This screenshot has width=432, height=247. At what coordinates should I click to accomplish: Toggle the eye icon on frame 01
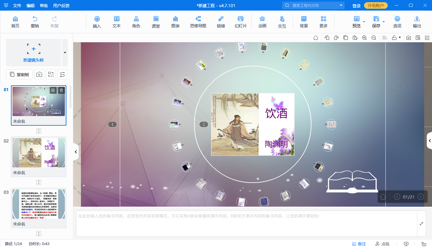click(x=53, y=91)
